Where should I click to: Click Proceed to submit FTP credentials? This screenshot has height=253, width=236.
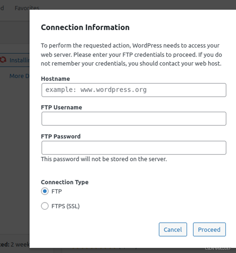tap(209, 229)
